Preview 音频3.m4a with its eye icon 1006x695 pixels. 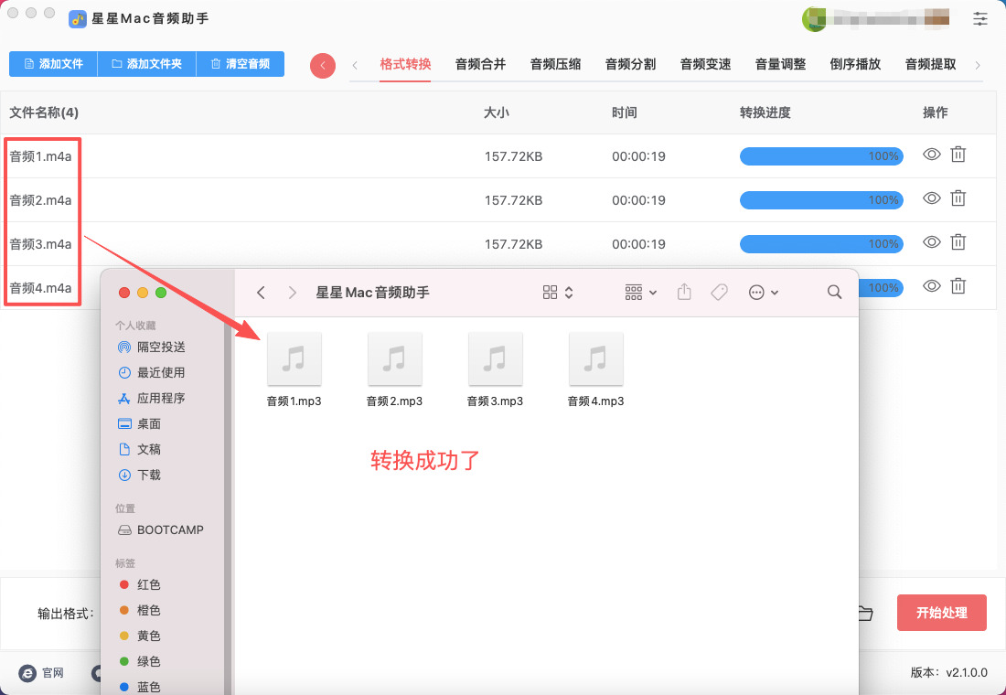[x=932, y=242]
